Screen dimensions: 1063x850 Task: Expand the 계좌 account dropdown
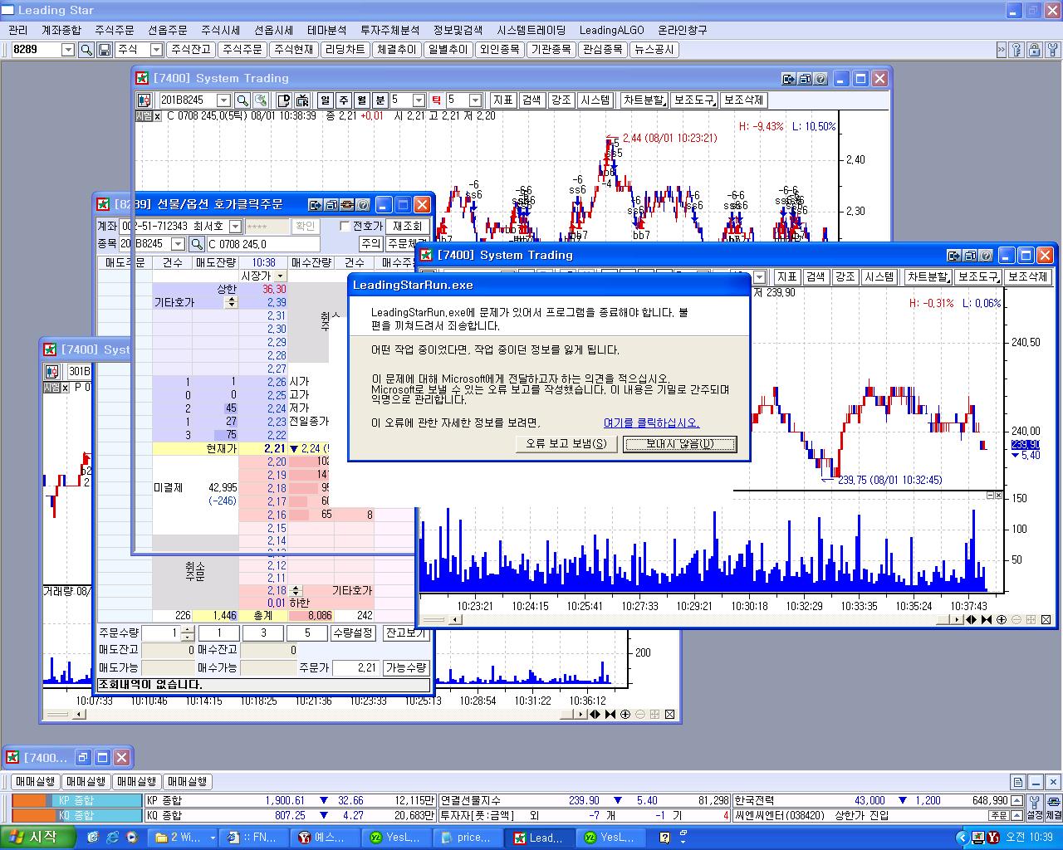coord(235,227)
